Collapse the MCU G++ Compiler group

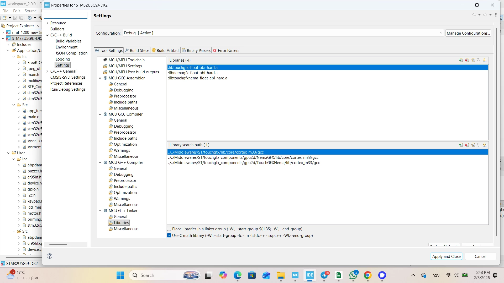(x=100, y=162)
